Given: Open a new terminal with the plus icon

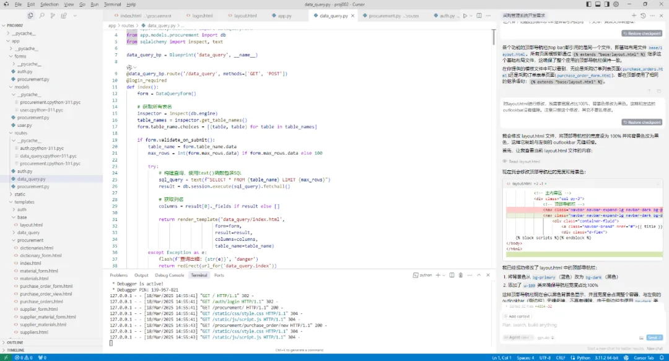Looking at the screenshot, I should pyautogui.click(x=439, y=276).
